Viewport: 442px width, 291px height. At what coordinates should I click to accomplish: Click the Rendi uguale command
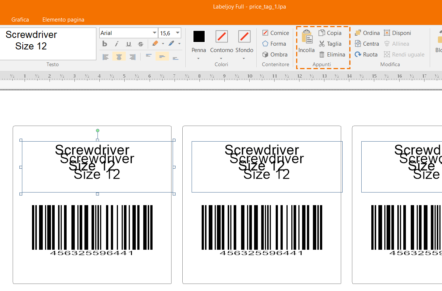404,54
